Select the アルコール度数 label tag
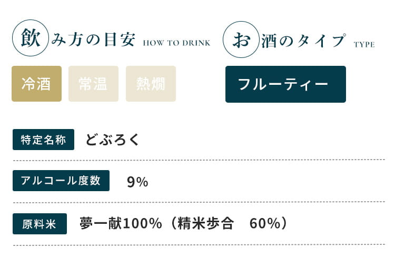Screen dimensions: 395x277 [61, 181]
